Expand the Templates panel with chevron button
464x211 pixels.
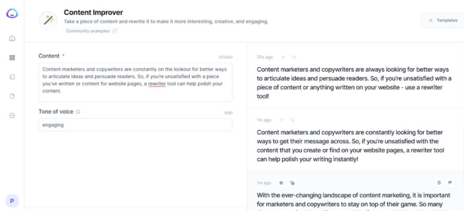click(443, 20)
